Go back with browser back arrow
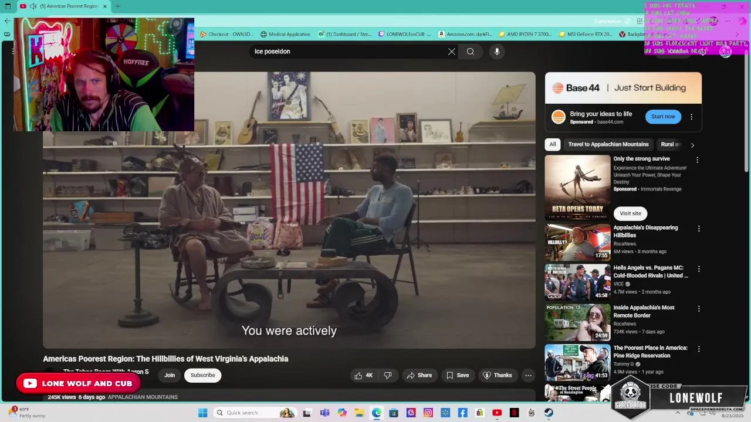The width and height of the screenshot is (751, 422). pos(7,21)
